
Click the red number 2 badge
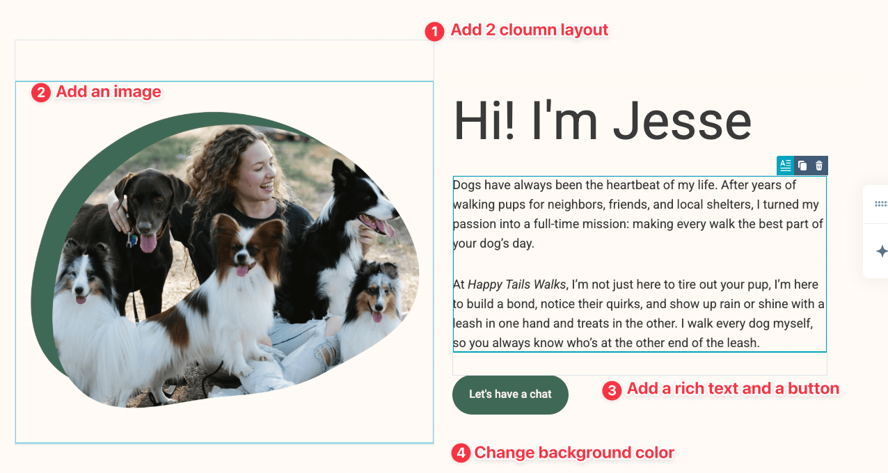click(41, 93)
